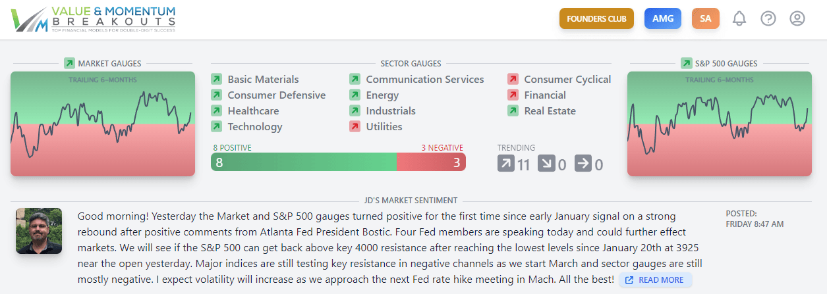
Task: Click the 8 positive green bar segment
Action: point(304,162)
